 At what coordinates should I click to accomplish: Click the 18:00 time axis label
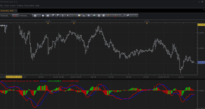click(129, 77)
